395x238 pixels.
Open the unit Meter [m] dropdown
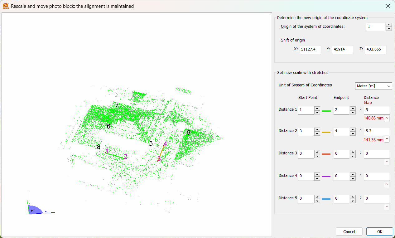(x=373, y=86)
